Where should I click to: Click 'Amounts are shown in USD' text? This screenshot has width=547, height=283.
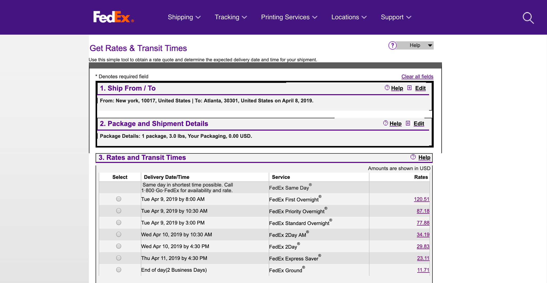pyautogui.click(x=399, y=168)
